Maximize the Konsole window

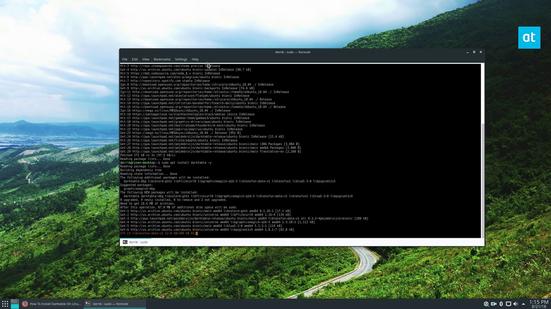[x=474, y=52]
